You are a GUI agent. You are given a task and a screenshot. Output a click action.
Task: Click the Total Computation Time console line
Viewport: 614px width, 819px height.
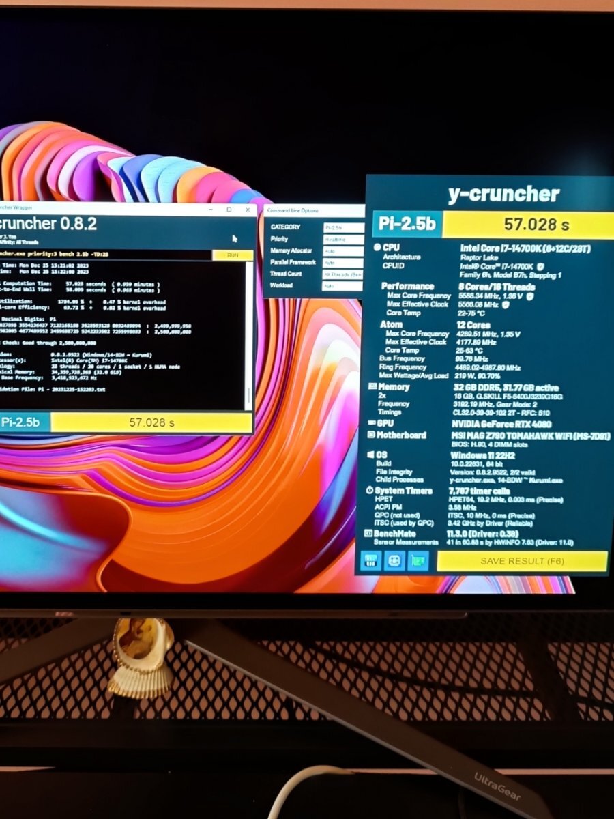pyautogui.click(x=81, y=283)
